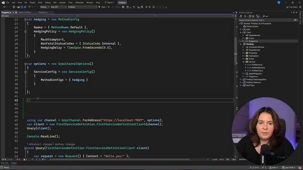The image size is (303, 170).
Task: Click the Hot Reload toolbar icon
Action: tap(117, 7)
